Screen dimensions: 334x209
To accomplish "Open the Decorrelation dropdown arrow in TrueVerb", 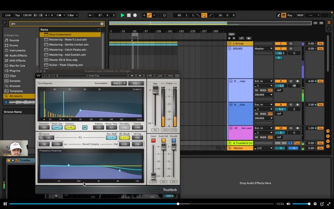I will [x=125, y=83].
